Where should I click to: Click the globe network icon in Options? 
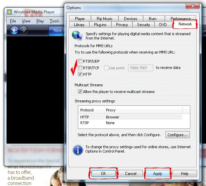coord(77,35)
